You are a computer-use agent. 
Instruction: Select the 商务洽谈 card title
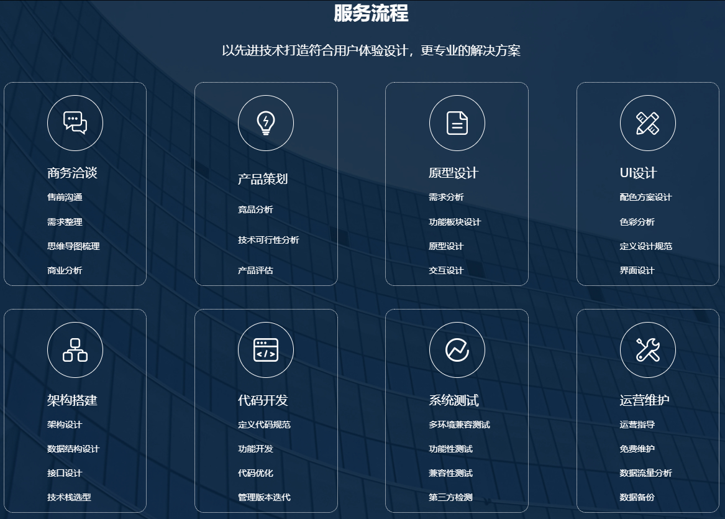(x=72, y=173)
